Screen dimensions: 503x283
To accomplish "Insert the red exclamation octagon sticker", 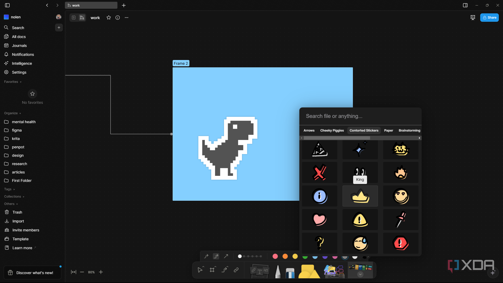I will pyautogui.click(x=401, y=243).
